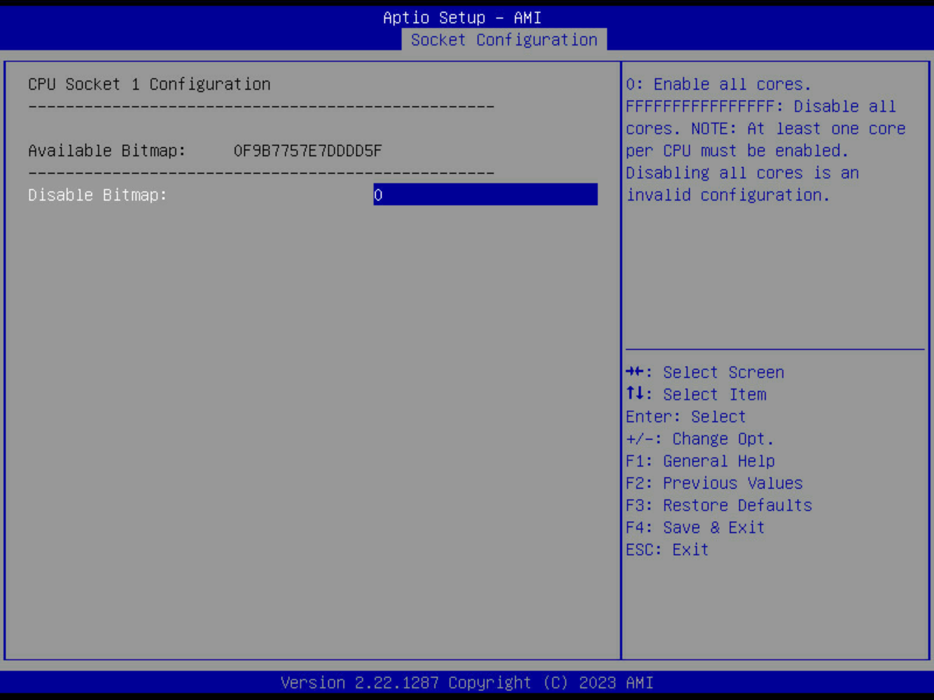Click the Version 2.22.1287 copyright footer
Screen dimensions: 934x700
point(467,682)
